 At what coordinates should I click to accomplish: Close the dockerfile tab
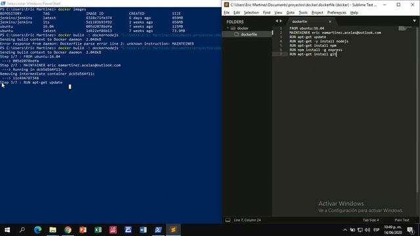point(330,22)
